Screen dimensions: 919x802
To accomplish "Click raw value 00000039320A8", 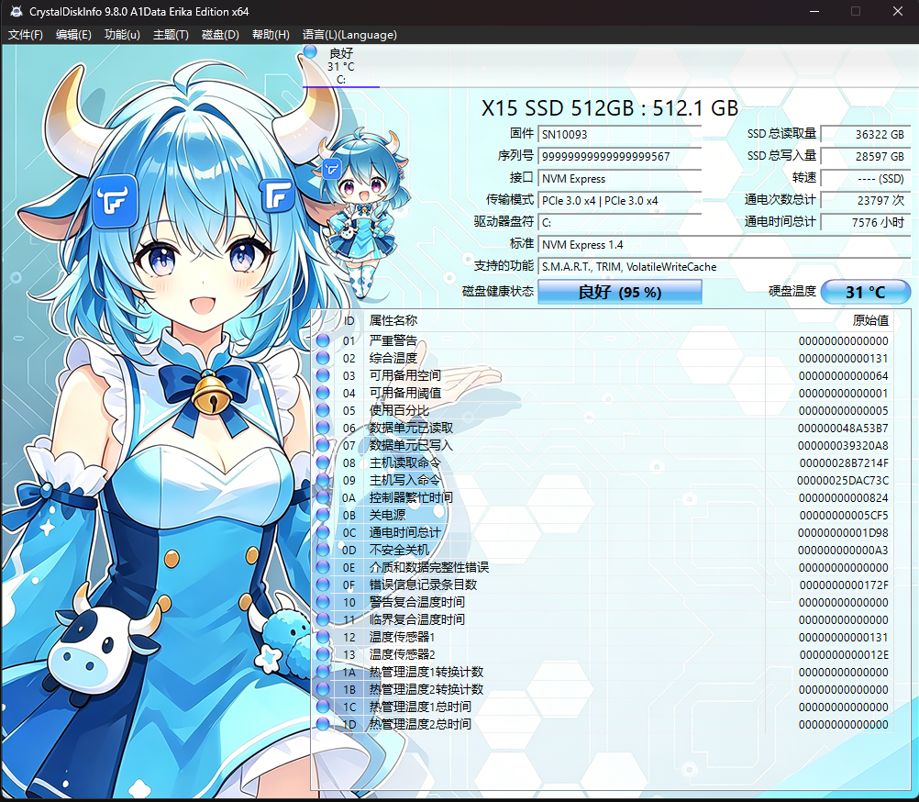I will coord(843,446).
